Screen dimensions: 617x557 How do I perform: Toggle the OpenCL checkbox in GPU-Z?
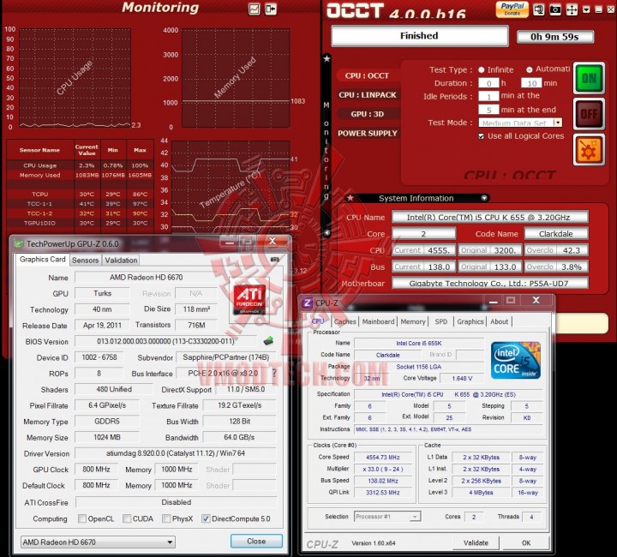(x=82, y=518)
